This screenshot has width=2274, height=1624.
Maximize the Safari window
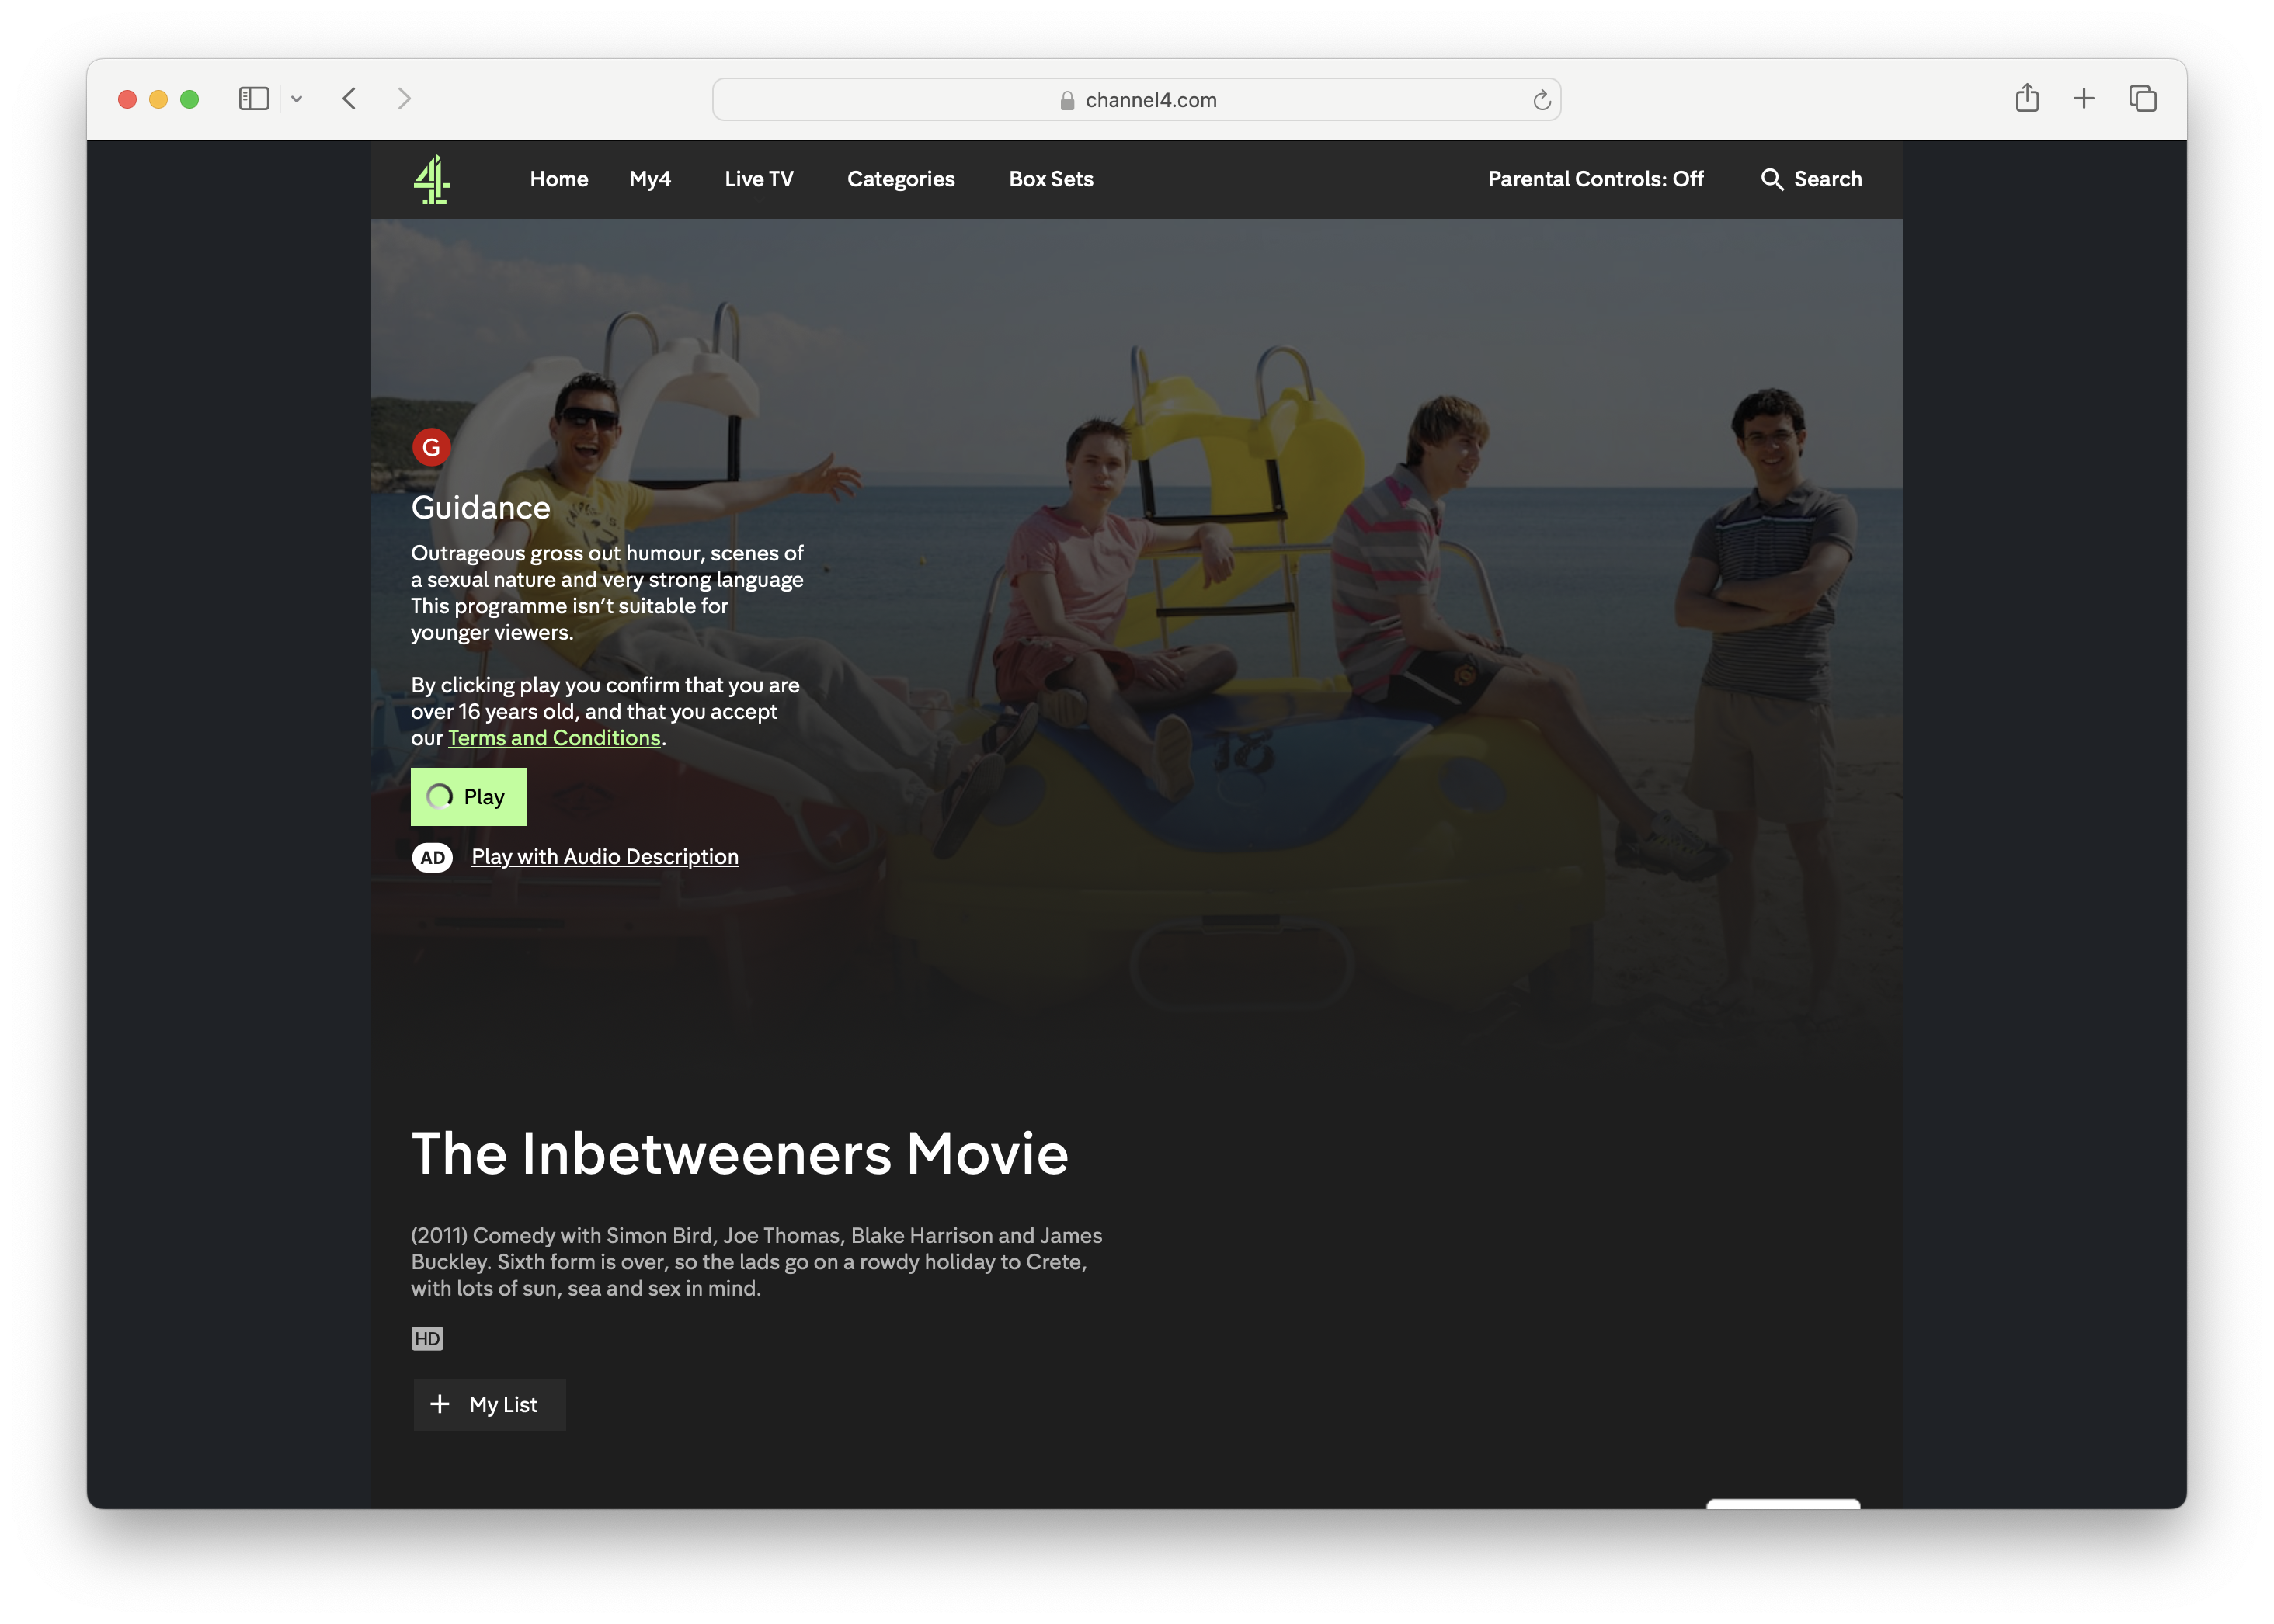point(189,99)
